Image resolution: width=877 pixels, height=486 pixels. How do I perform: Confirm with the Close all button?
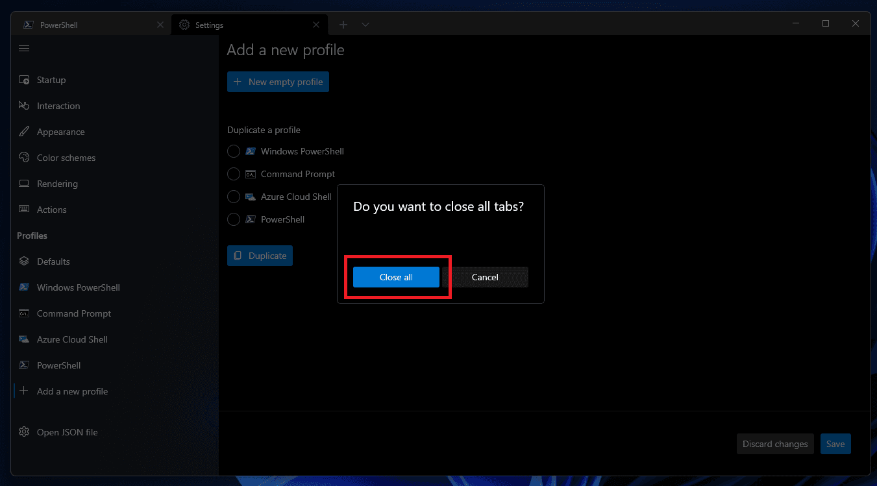(396, 277)
